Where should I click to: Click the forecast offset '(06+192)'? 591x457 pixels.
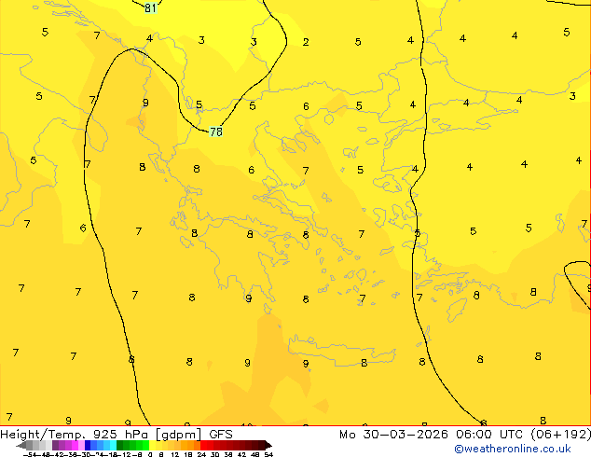tap(560, 435)
